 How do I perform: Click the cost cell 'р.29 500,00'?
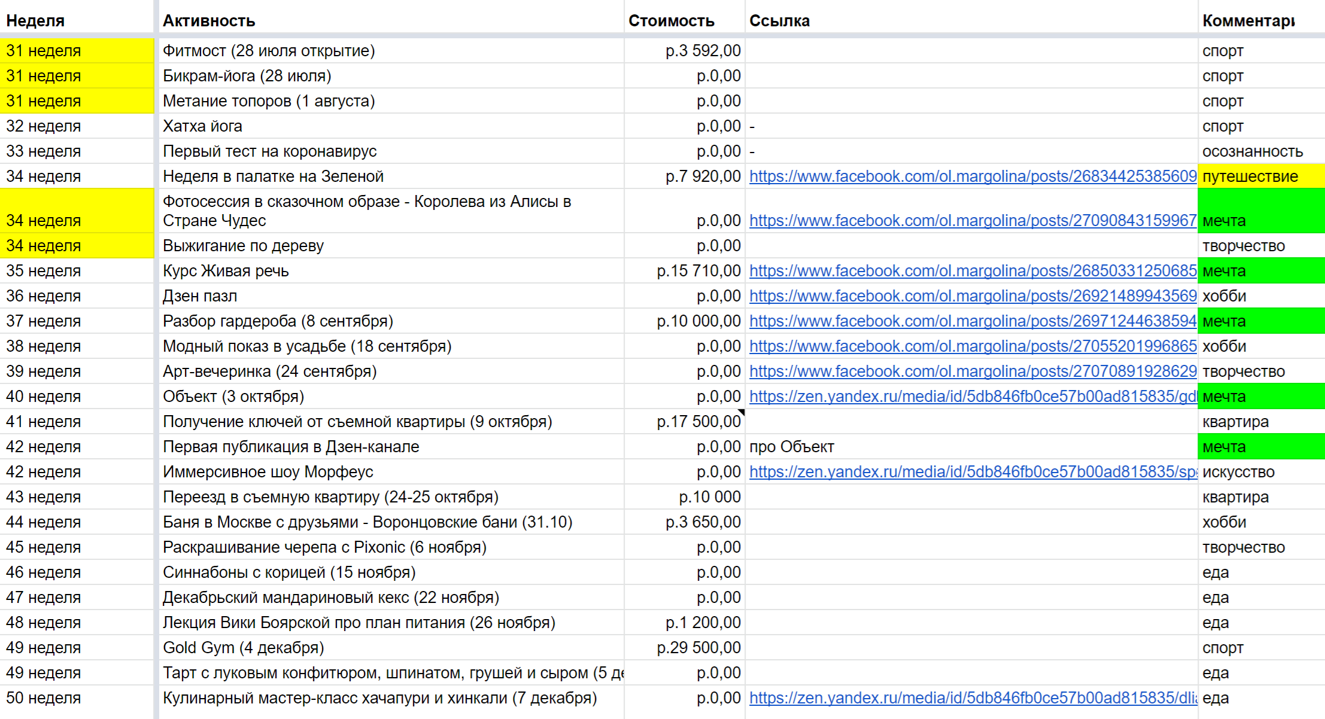coord(685,648)
